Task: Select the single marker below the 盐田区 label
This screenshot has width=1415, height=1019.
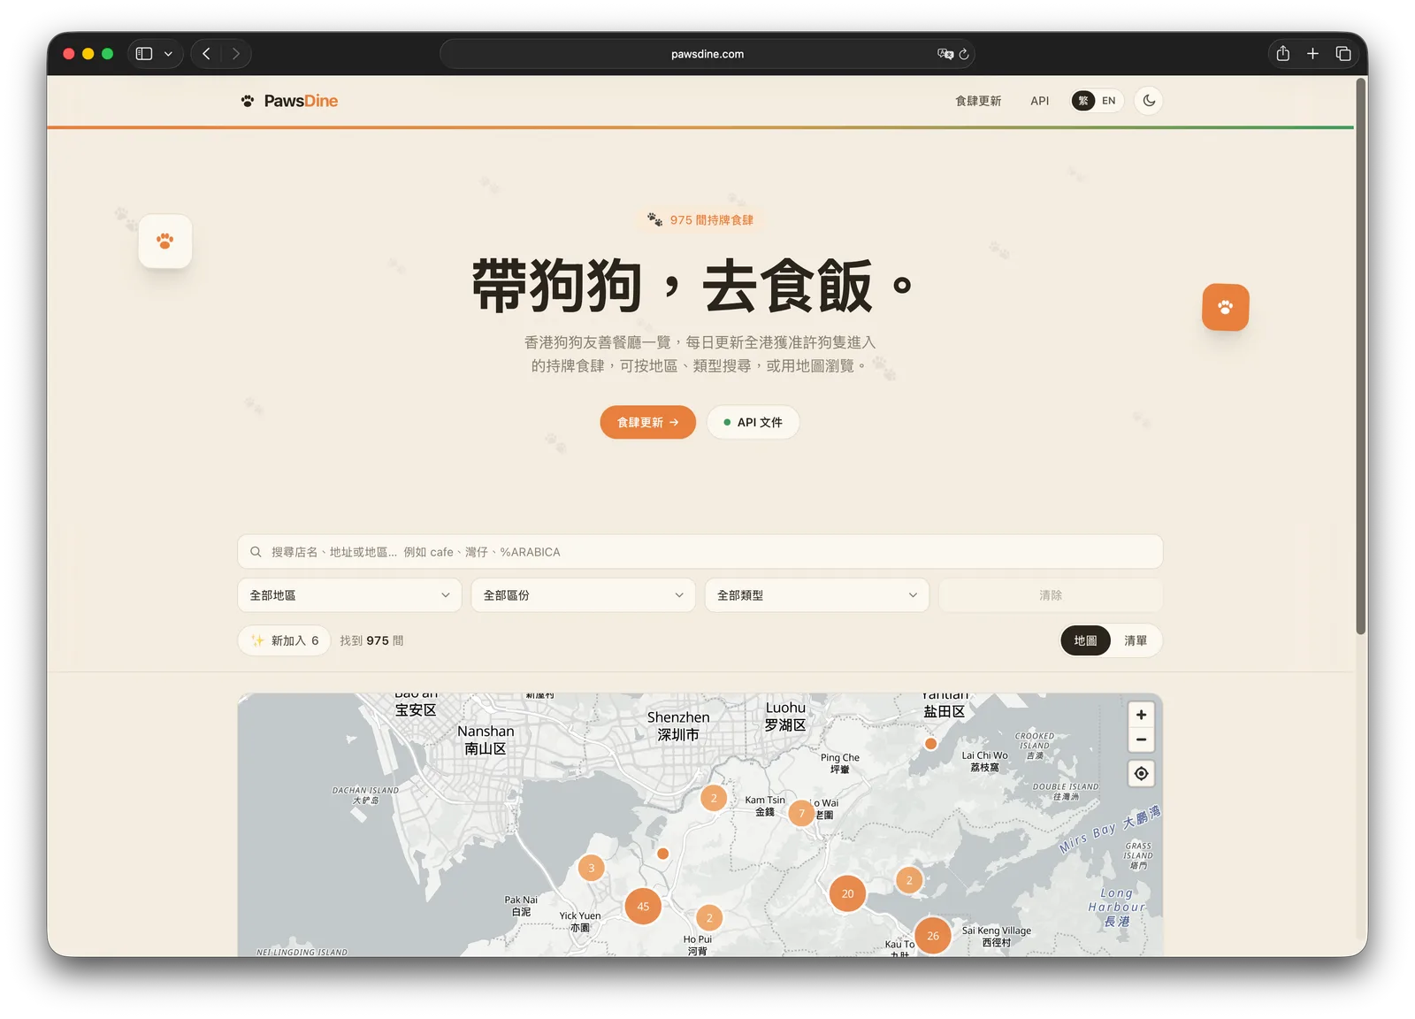Action: click(x=930, y=744)
